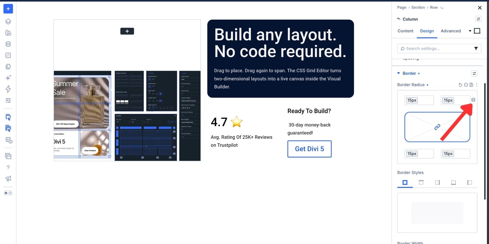This screenshot has height=244, width=489.
Task: Open the Layers view icon
Action: [x=8, y=21]
